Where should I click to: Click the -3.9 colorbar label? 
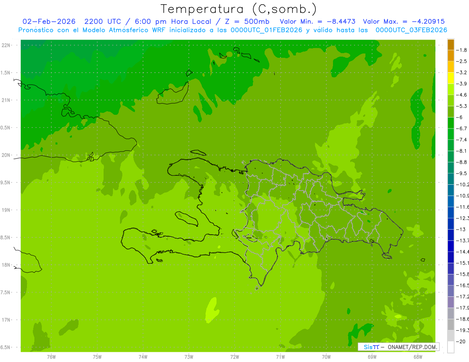pyautogui.click(x=462, y=84)
